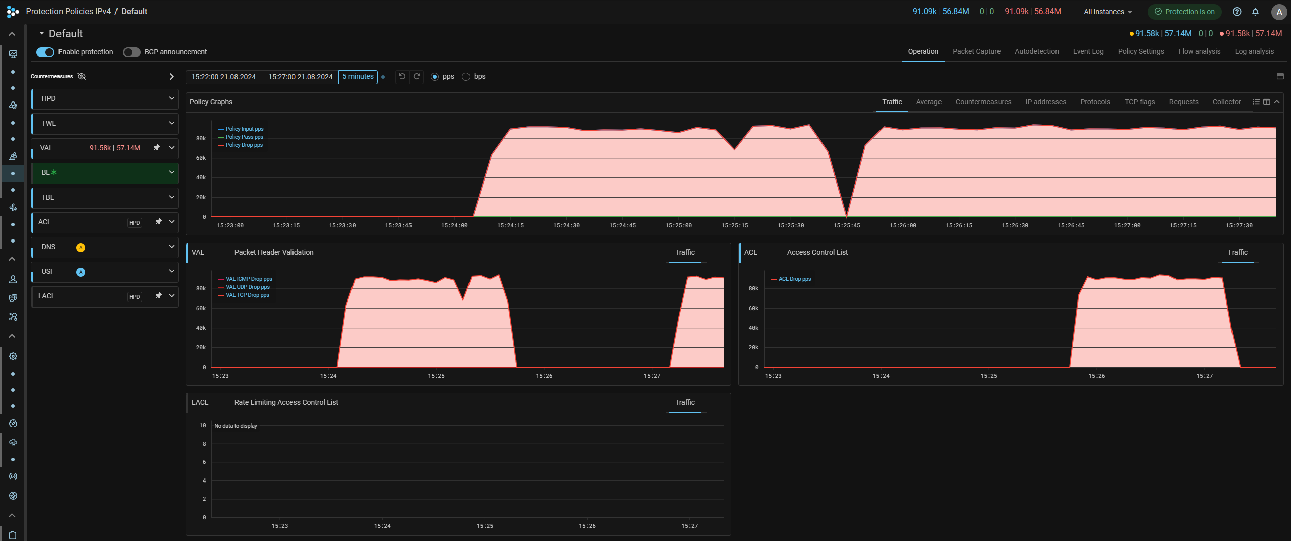Turn on BGP announcement switch
Screen dimensions: 1291x541
[x=132, y=52]
